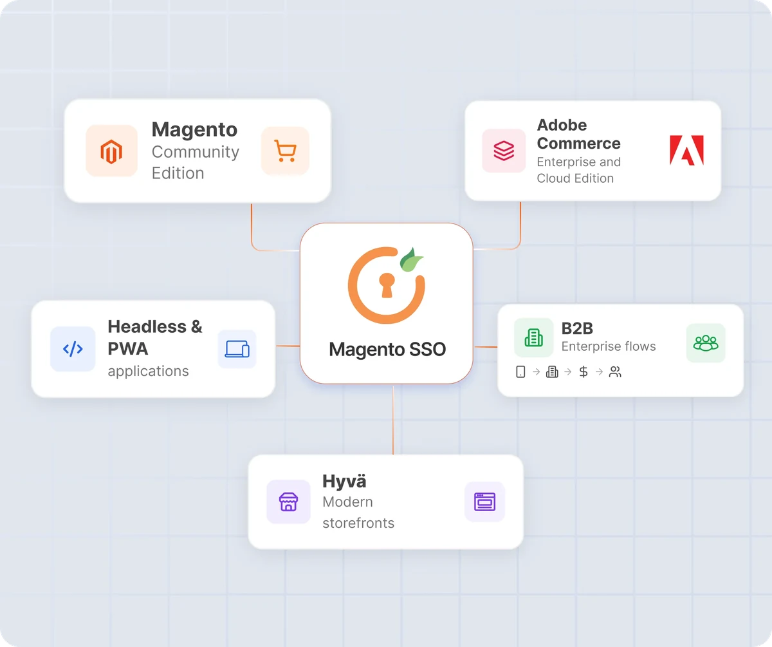
Task: Click the "applications" subtitle text
Action: (149, 371)
